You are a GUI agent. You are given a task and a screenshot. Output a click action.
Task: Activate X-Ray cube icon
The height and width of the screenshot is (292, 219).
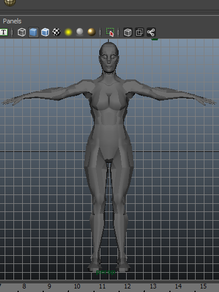point(128,32)
